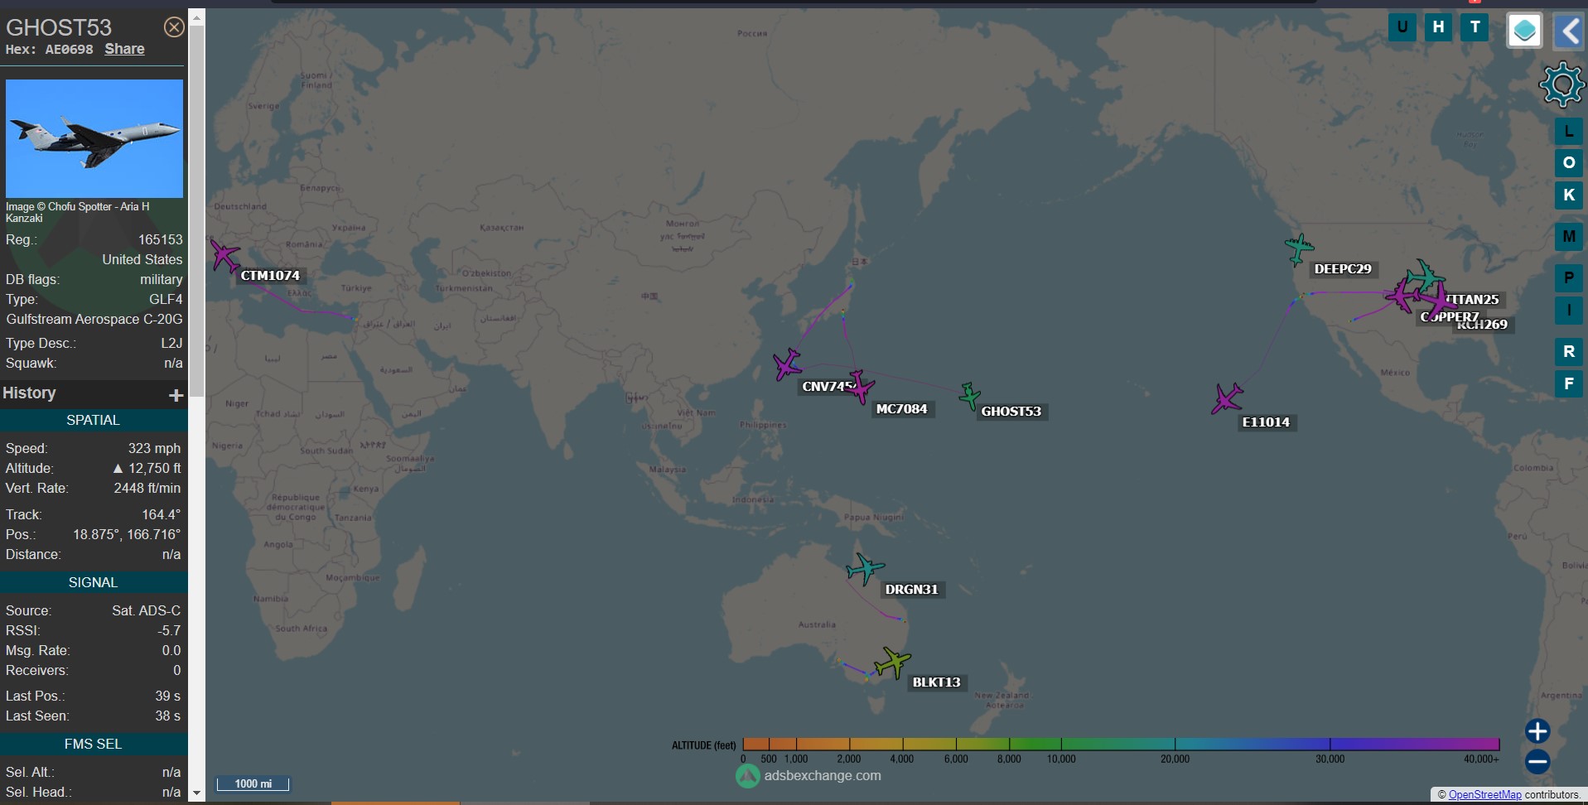This screenshot has height=805, width=1588.
Task: Click the military DB flags value
Action: (x=162, y=279)
